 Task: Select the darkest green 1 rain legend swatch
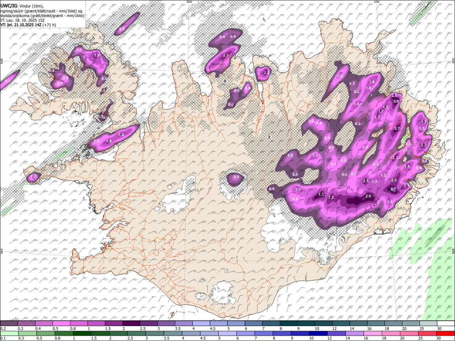click(x=81, y=333)
